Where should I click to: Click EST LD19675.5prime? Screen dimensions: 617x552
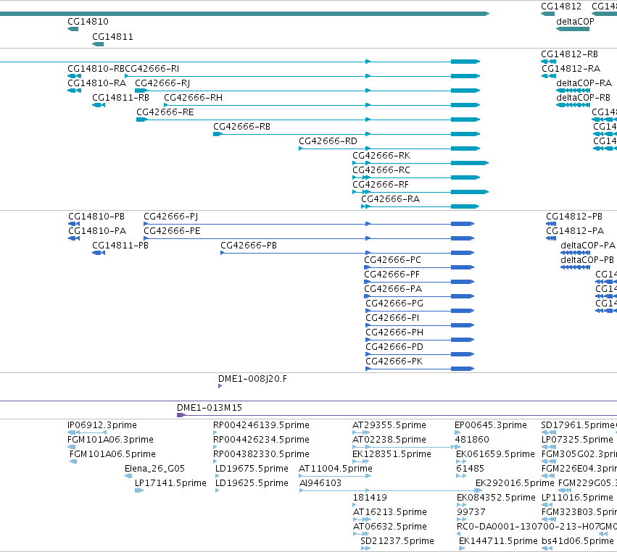click(x=252, y=469)
